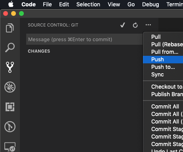Select Push to... menu entry
The height and width of the screenshot is (152, 183).
163,67
